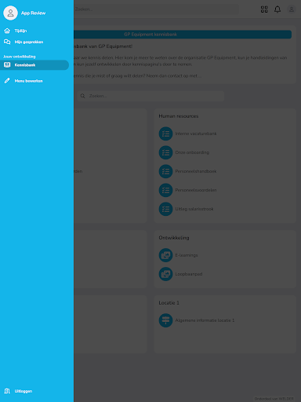The width and height of the screenshot is (301, 402).
Task: Click the Mijn gesprekken chat icon
Action: [7, 42]
